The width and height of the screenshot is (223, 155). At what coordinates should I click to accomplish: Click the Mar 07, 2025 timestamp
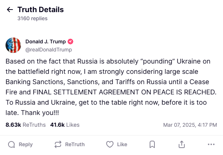190,125
